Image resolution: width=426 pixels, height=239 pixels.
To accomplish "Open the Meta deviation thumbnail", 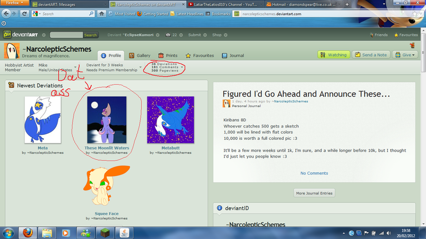I will pos(43,120).
